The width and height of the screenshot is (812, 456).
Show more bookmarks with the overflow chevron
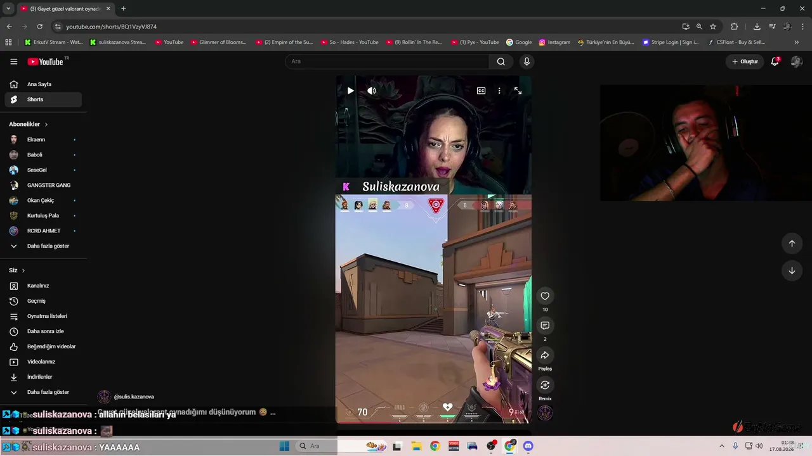click(x=797, y=42)
